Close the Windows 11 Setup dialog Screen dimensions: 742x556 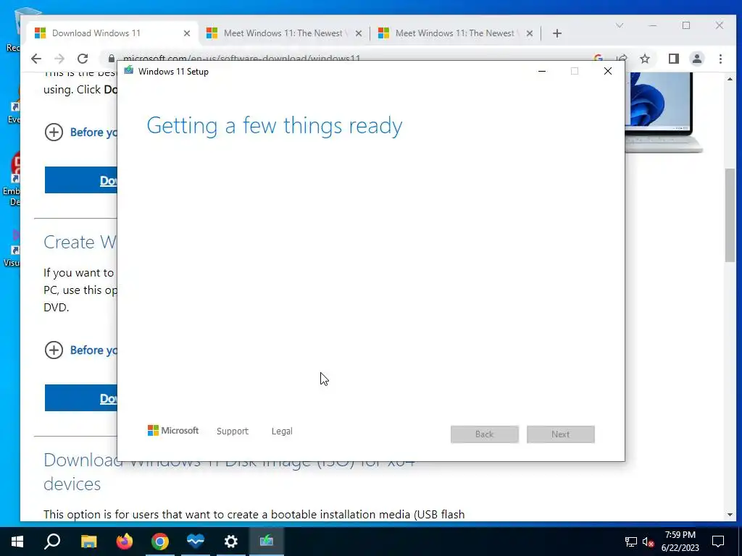point(608,71)
